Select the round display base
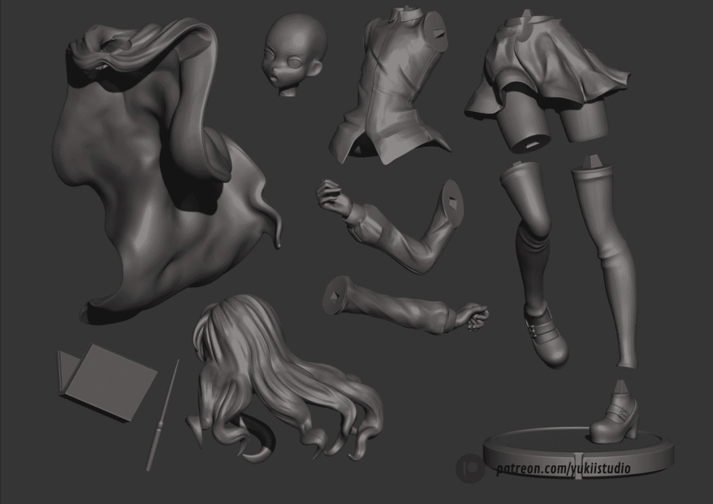 [579, 452]
